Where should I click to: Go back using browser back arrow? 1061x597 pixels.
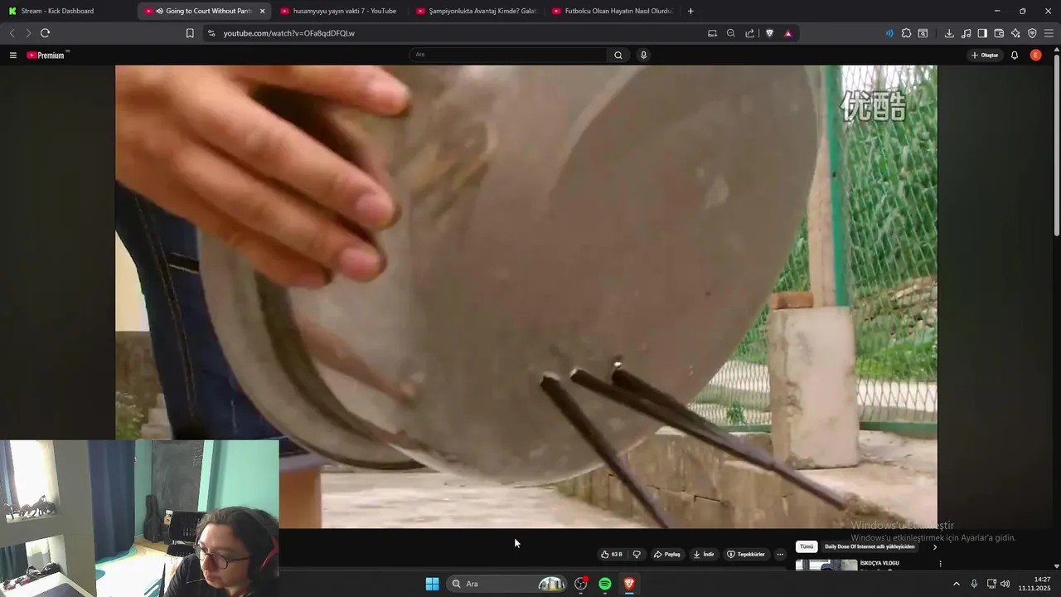click(12, 33)
